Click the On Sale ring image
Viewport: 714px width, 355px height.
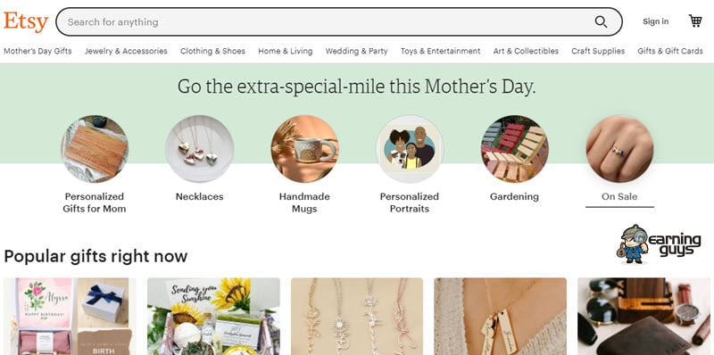click(x=619, y=149)
